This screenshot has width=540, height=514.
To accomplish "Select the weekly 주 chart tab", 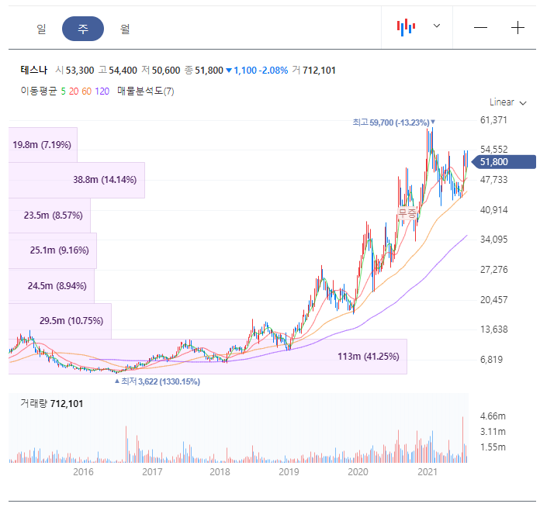I will coord(83,29).
